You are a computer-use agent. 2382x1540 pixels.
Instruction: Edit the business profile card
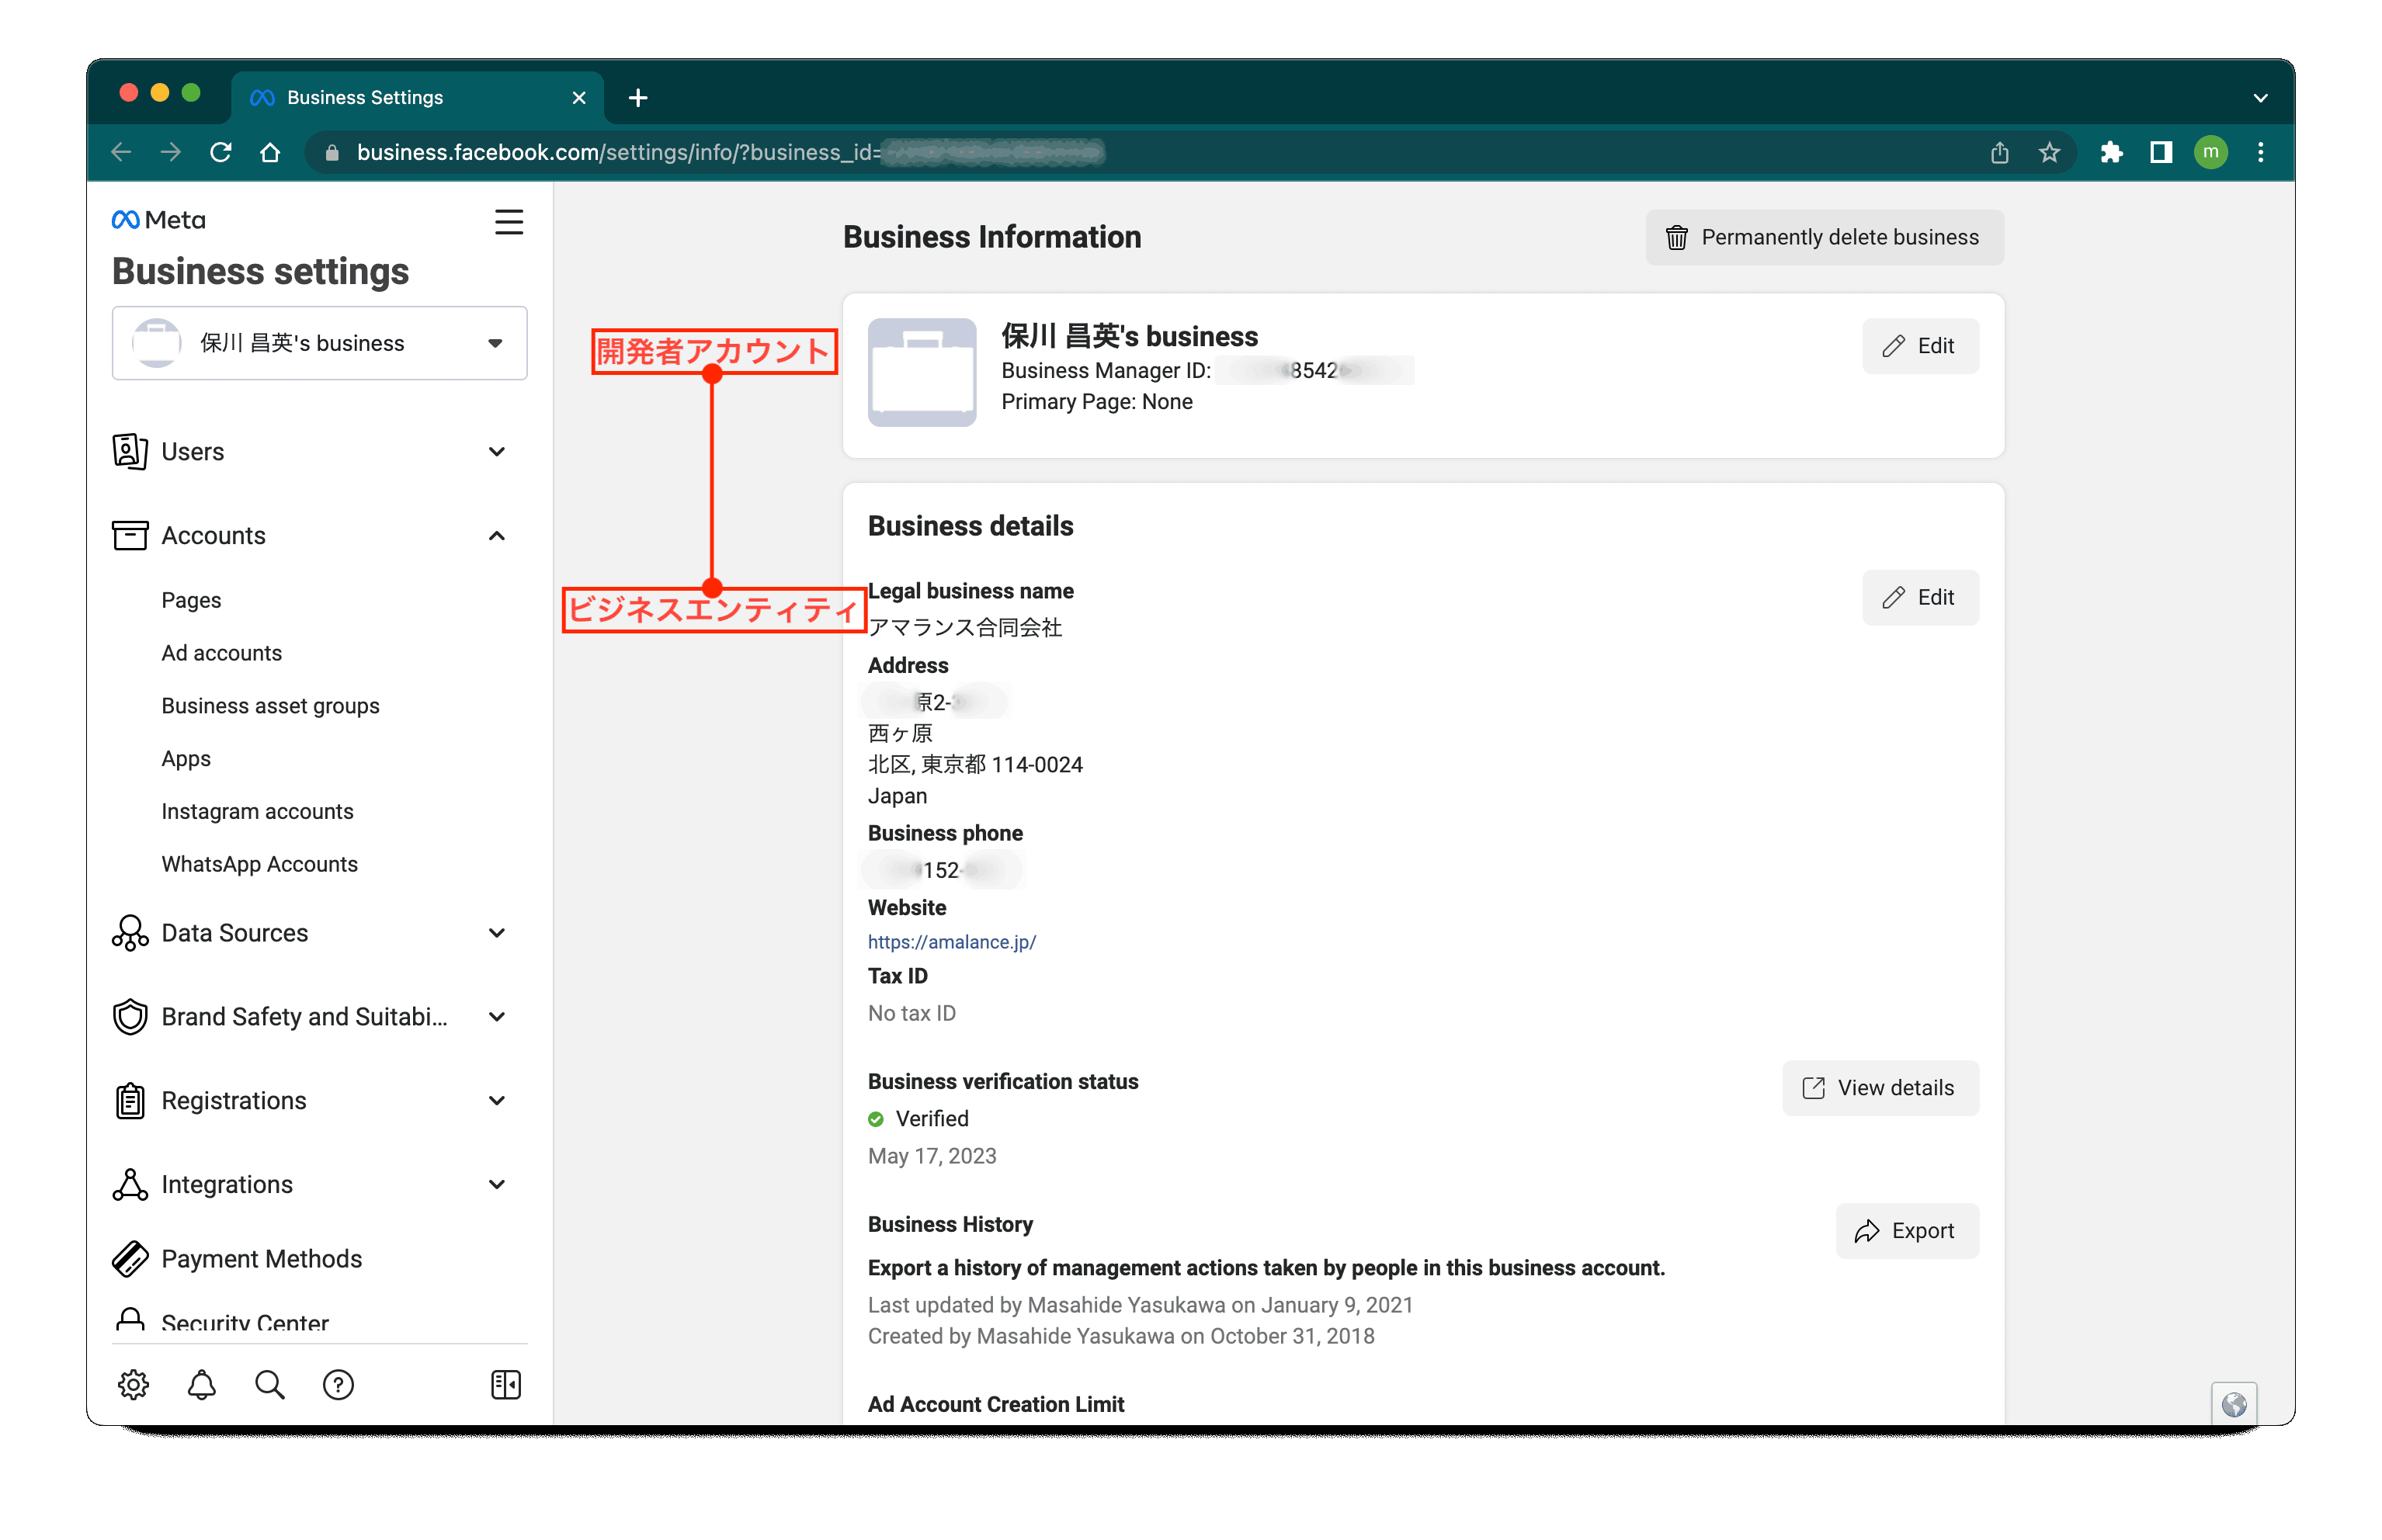[x=1919, y=346]
